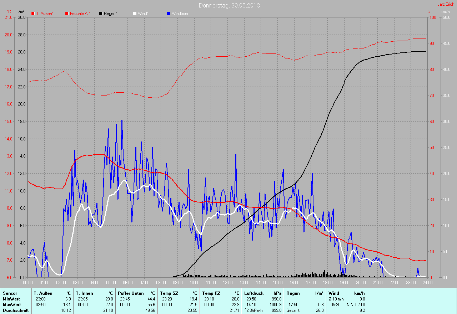This screenshot has width=457, height=314.
Task: Click the wind max time '05:30'
Action: click(336, 305)
